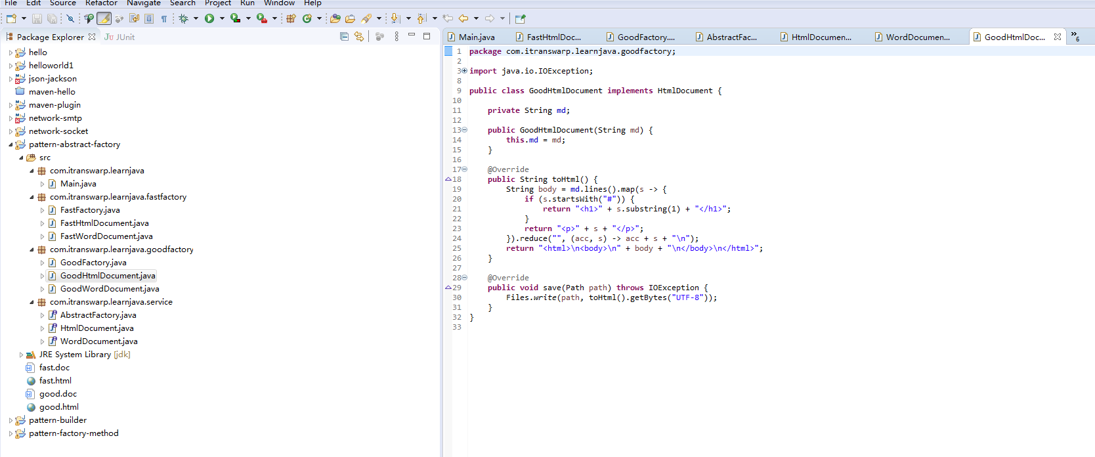Close the Package Explorer view
Screen dimensions: 1095x457
[x=92, y=37]
